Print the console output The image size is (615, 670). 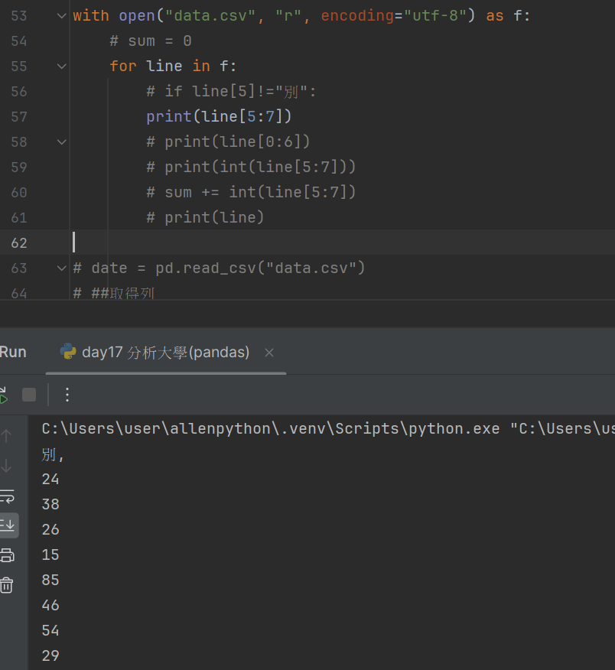click(7, 555)
